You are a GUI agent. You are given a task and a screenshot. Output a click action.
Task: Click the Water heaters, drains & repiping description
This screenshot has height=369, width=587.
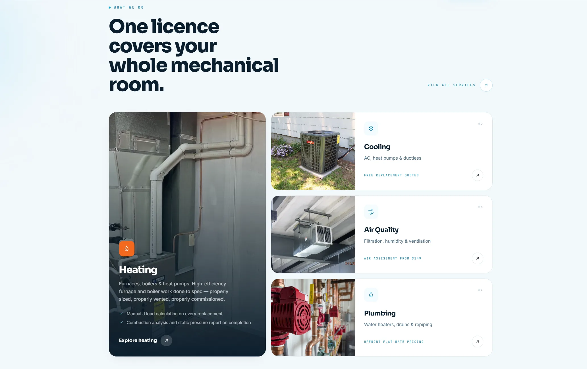[x=398, y=325]
